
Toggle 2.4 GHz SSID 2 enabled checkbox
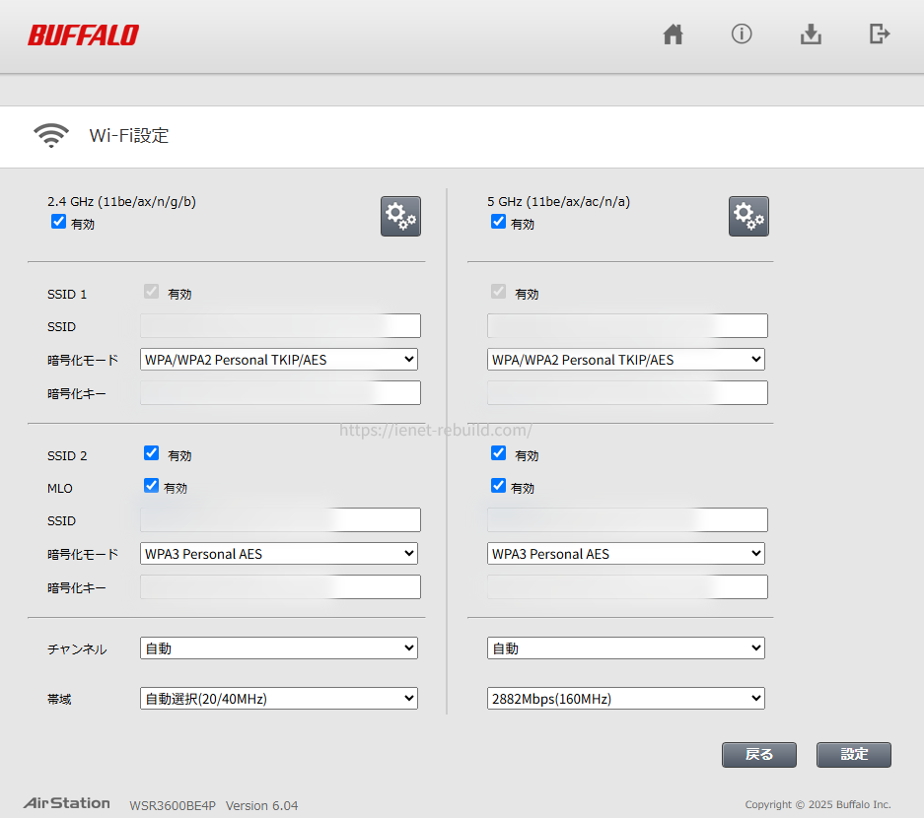point(152,453)
